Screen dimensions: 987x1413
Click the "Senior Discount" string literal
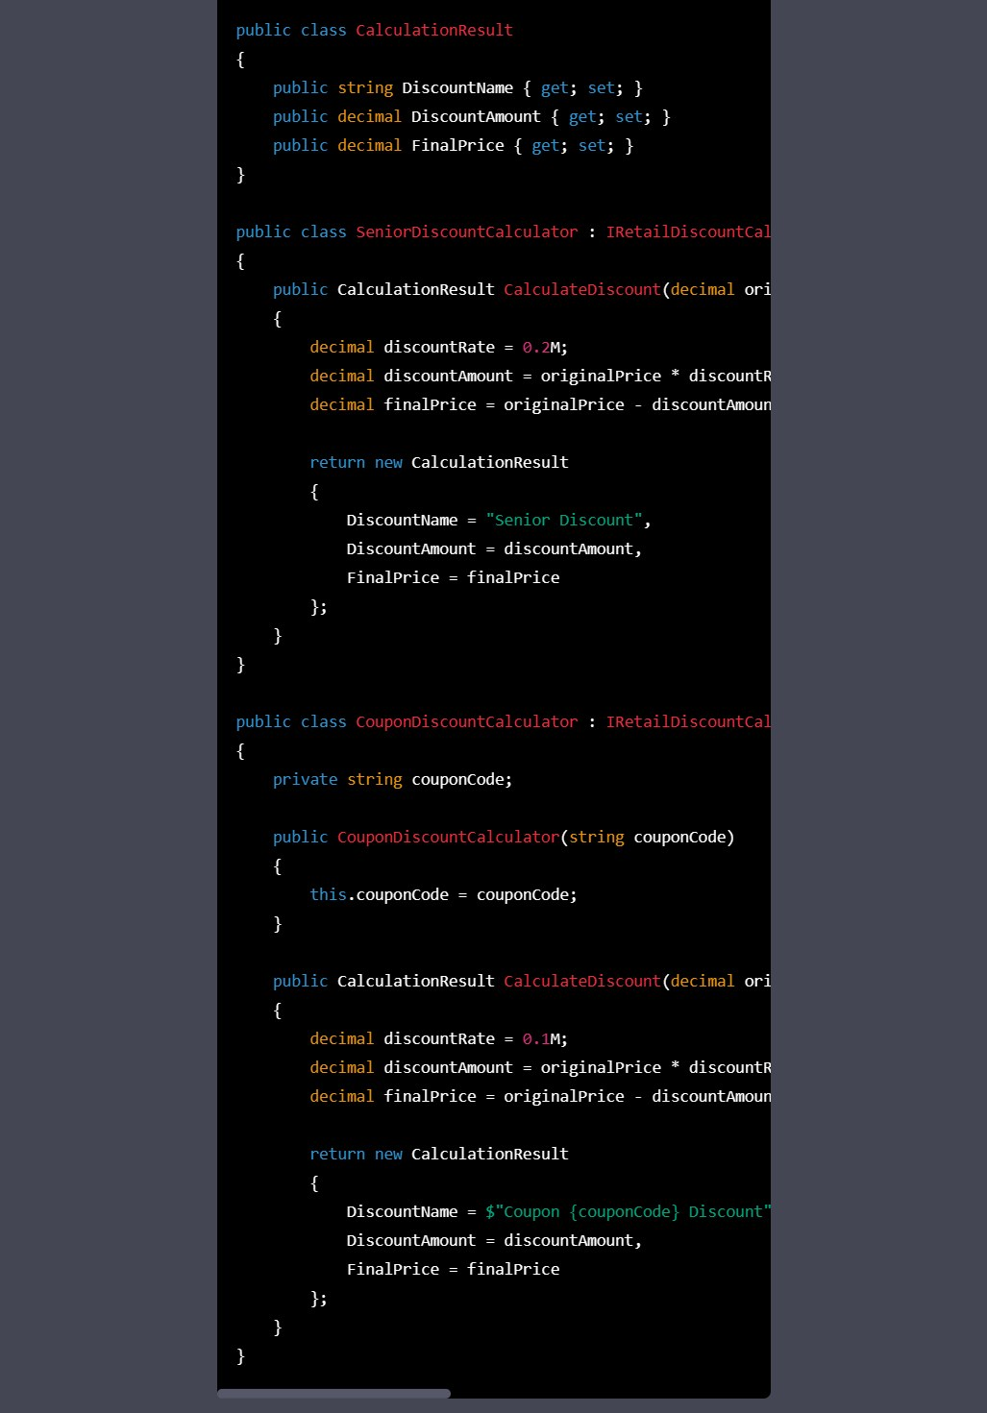[563, 521]
